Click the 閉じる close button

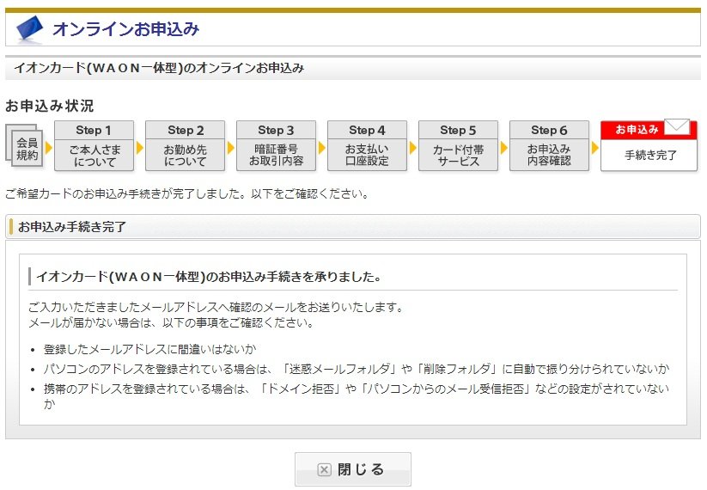click(x=352, y=469)
